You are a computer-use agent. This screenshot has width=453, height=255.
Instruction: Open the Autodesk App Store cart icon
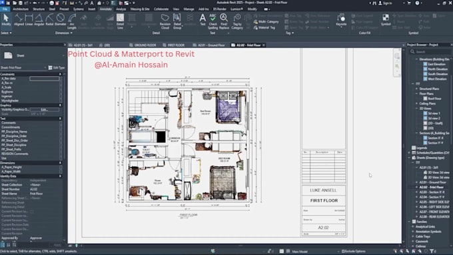click(409, 3)
